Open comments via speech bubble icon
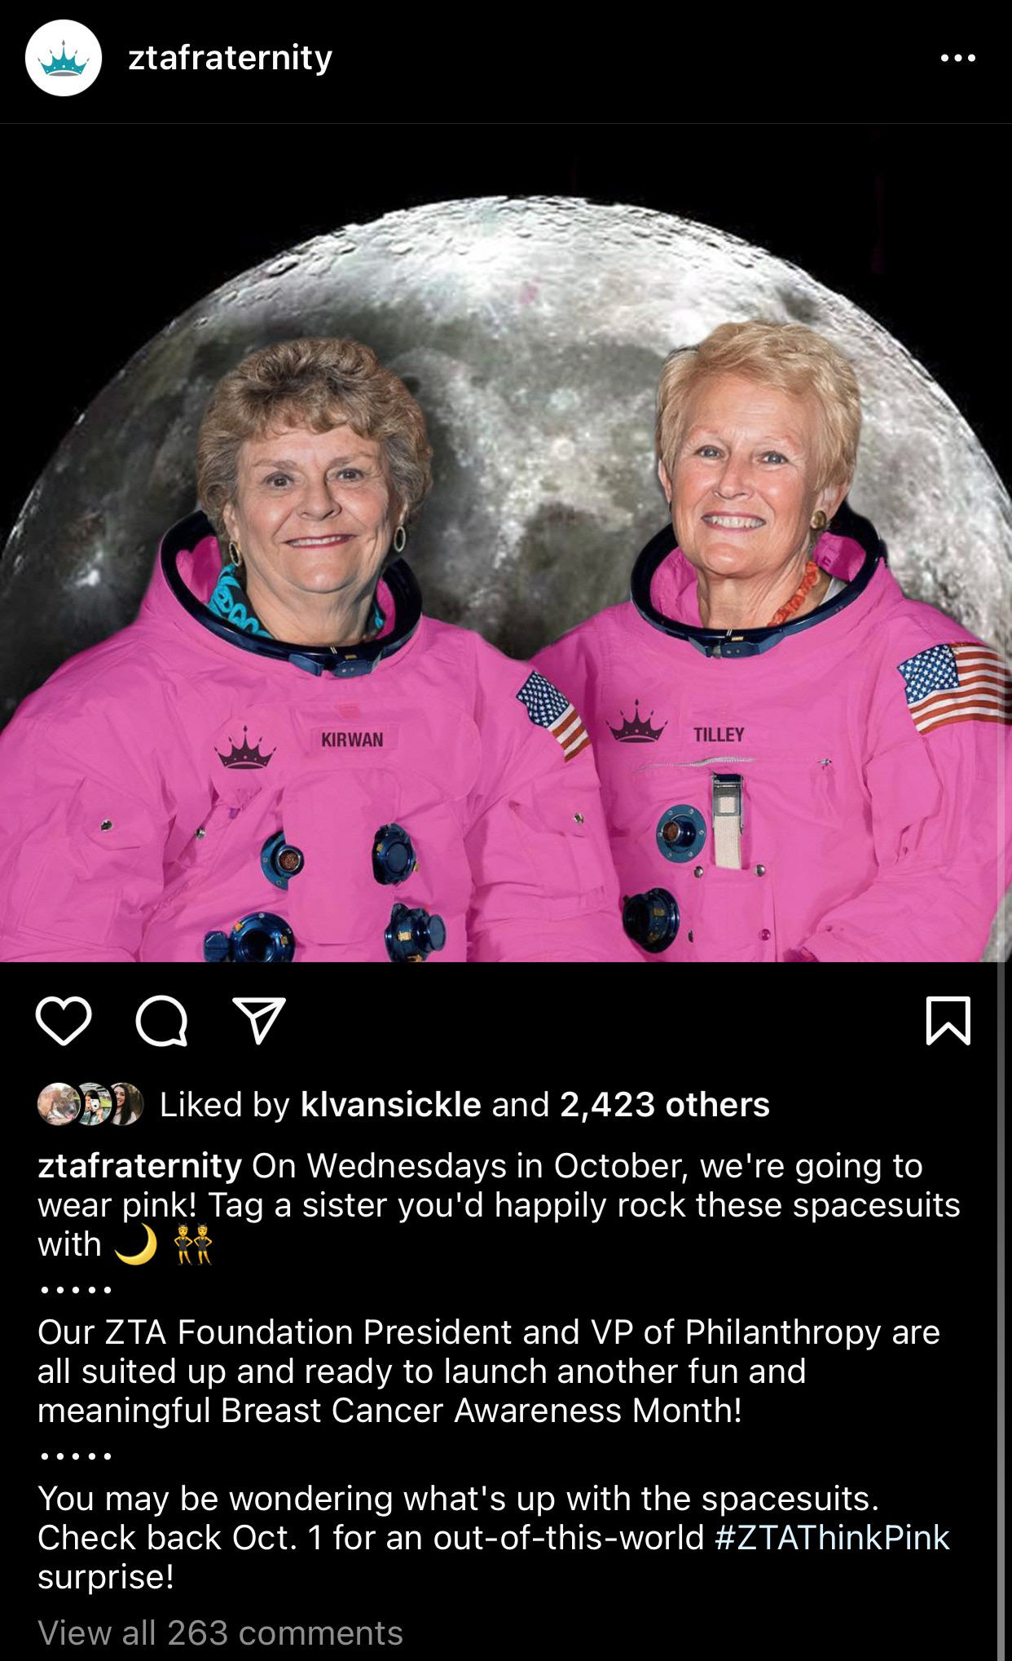This screenshot has width=1012, height=1661. (161, 1021)
